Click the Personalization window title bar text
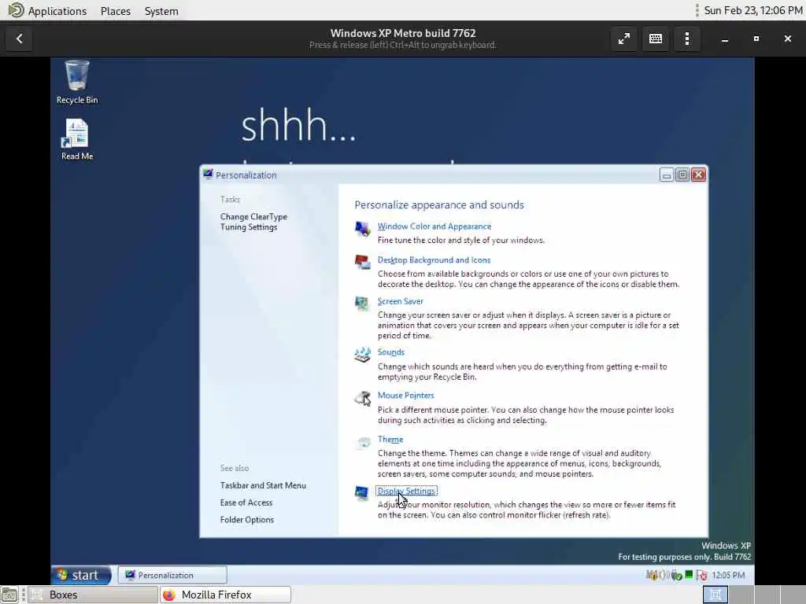Viewport: 806px width, 604px height. tap(246, 175)
